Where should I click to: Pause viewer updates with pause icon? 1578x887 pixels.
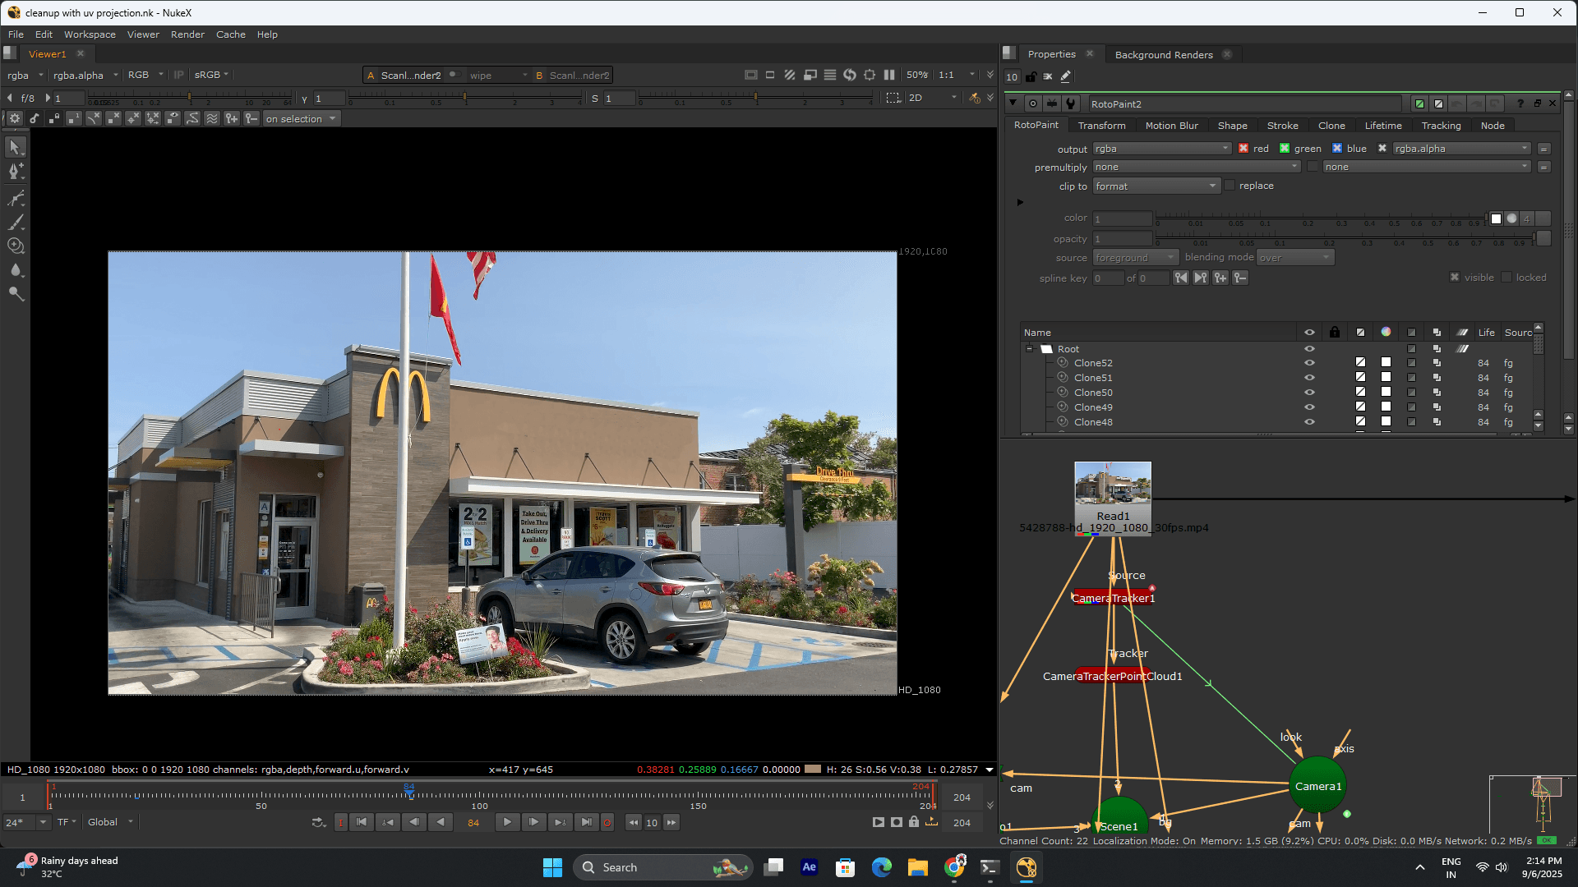pyautogui.click(x=889, y=75)
